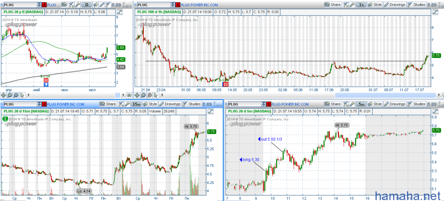Click green info icon in 15m chart

point(5,119)
